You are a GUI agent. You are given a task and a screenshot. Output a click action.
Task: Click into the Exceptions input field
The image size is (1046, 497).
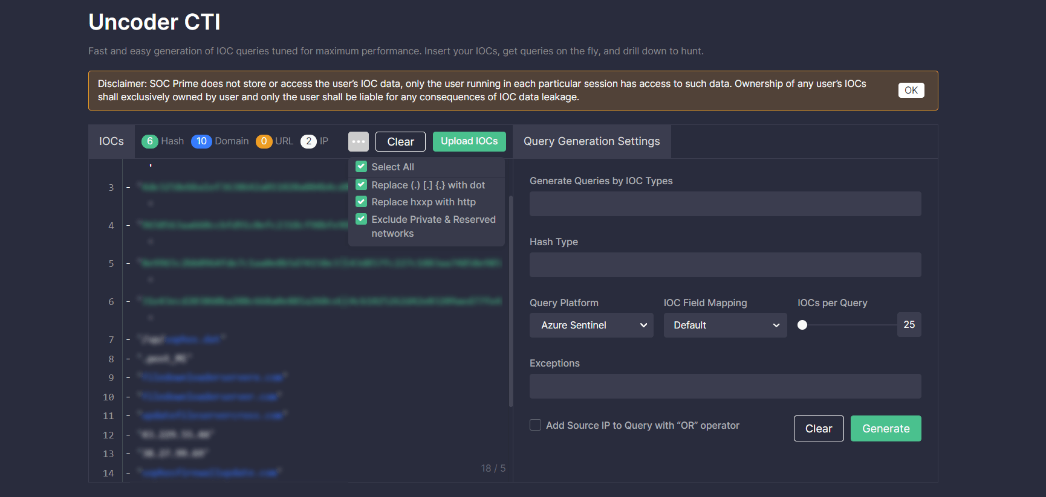(x=724, y=386)
